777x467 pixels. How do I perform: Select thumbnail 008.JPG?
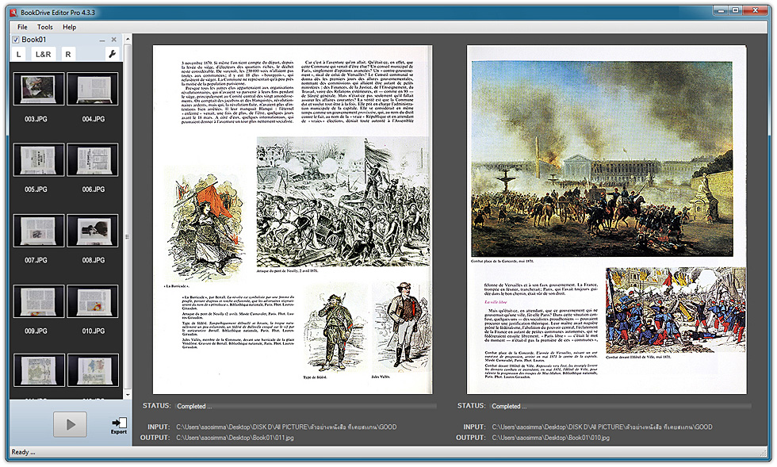(93, 231)
